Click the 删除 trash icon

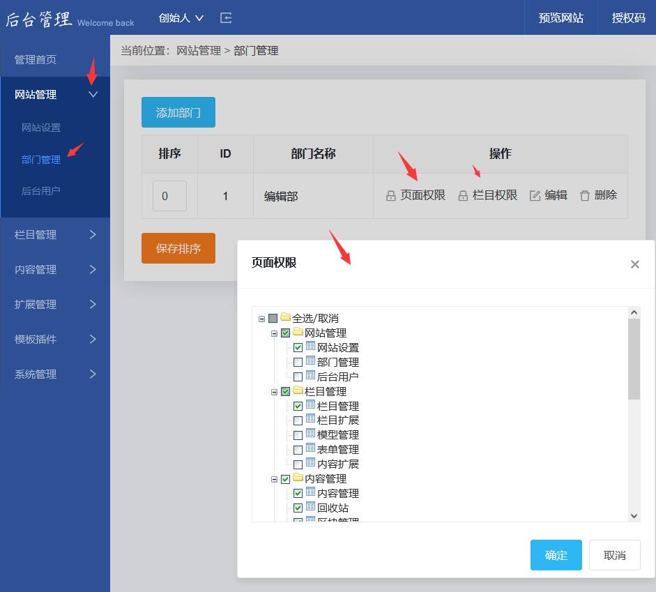[x=585, y=196]
